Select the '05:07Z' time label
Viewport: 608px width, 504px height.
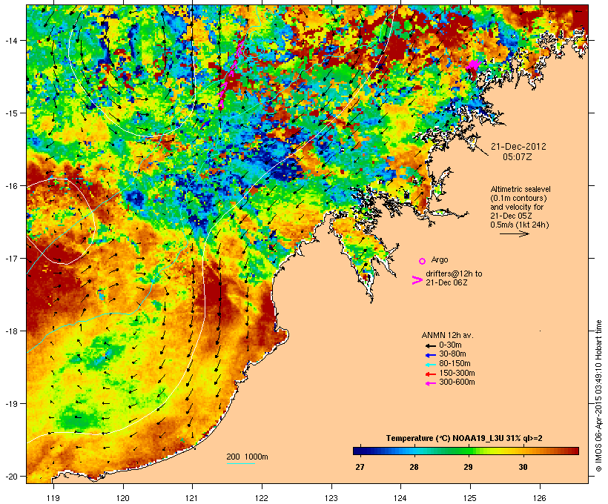coord(518,157)
